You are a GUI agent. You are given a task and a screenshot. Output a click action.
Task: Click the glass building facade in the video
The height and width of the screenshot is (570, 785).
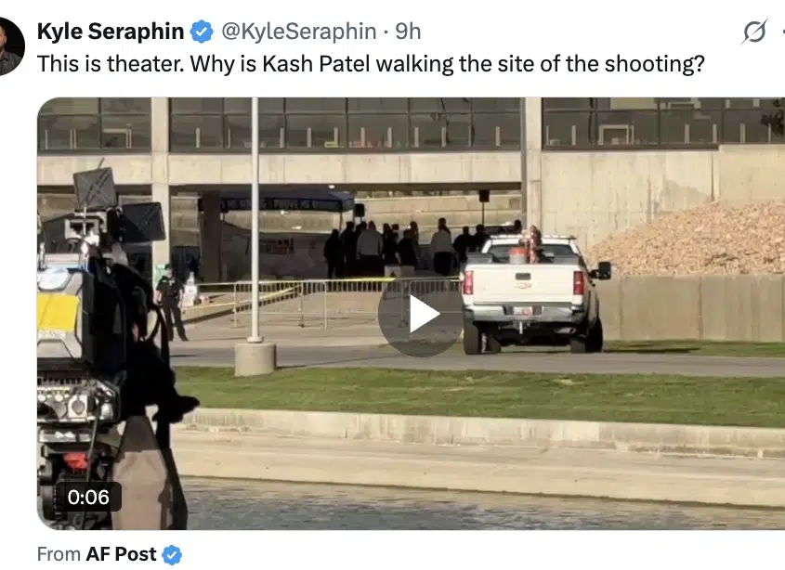point(411,123)
